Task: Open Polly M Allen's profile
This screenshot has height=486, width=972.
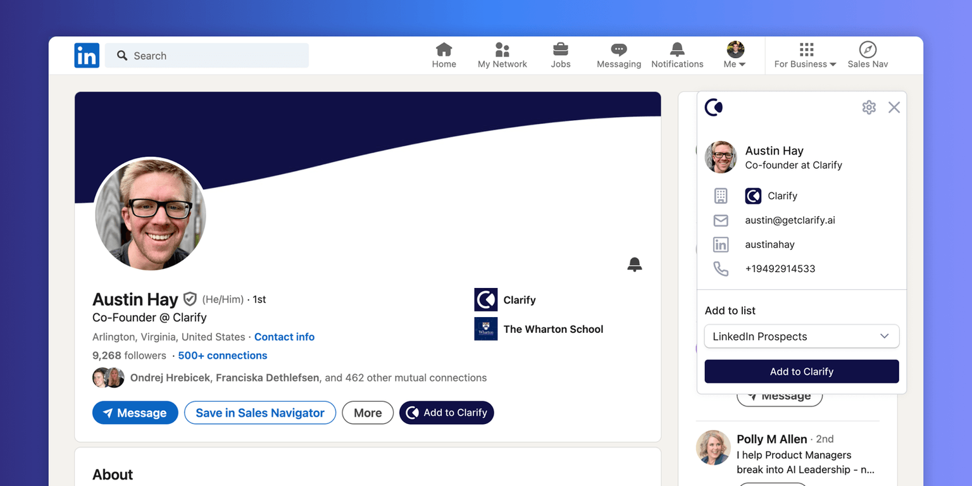Action: point(771,439)
